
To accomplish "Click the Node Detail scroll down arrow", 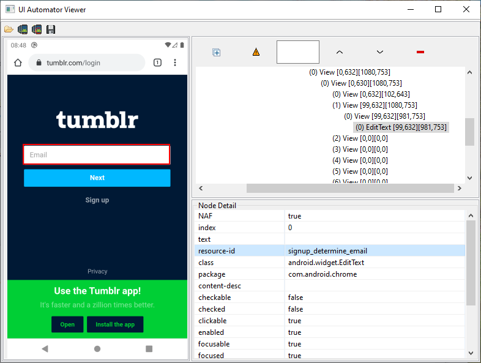I will 471,353.
